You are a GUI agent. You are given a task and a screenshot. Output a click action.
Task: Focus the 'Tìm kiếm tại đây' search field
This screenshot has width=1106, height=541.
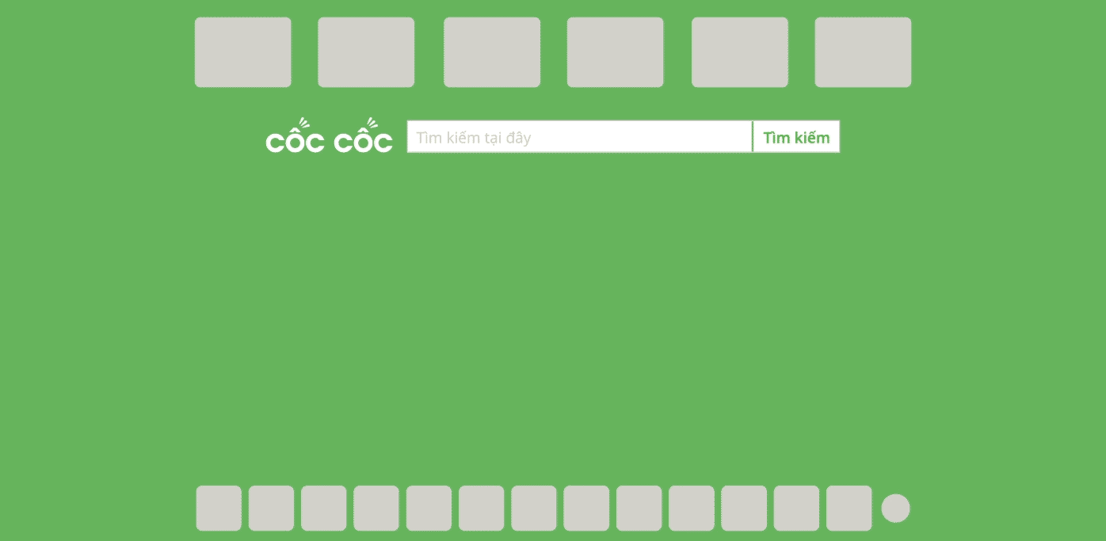(x=579, y=136)
